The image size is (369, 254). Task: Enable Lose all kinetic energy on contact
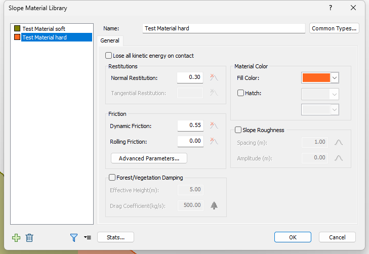click(x=109, y=56)
